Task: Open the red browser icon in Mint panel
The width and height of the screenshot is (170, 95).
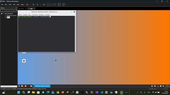Action: coord(25,86)
